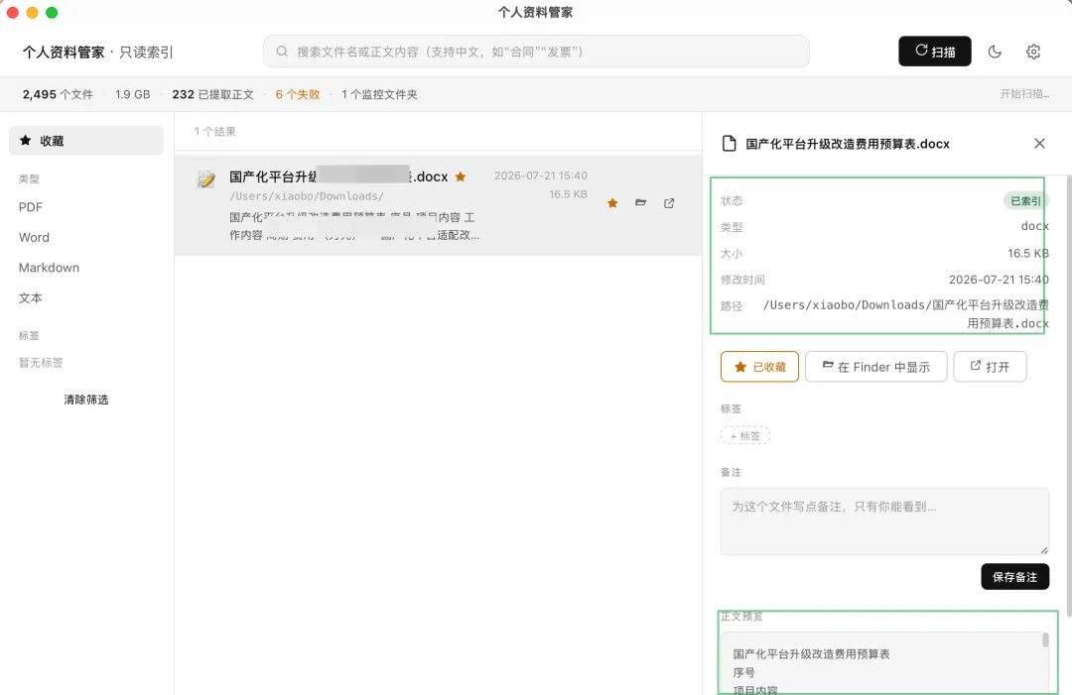Viewport: 1072px width, 695px height.
Task: Click 2,495 个文件 count in stats bar
Action: point(58,94)
